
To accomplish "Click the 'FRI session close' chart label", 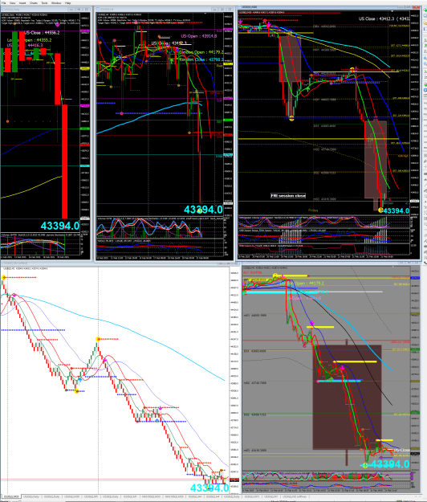I will click(288, 196).
